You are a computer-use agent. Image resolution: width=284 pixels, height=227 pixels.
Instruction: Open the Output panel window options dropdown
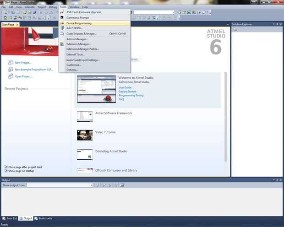click(273, 180)
